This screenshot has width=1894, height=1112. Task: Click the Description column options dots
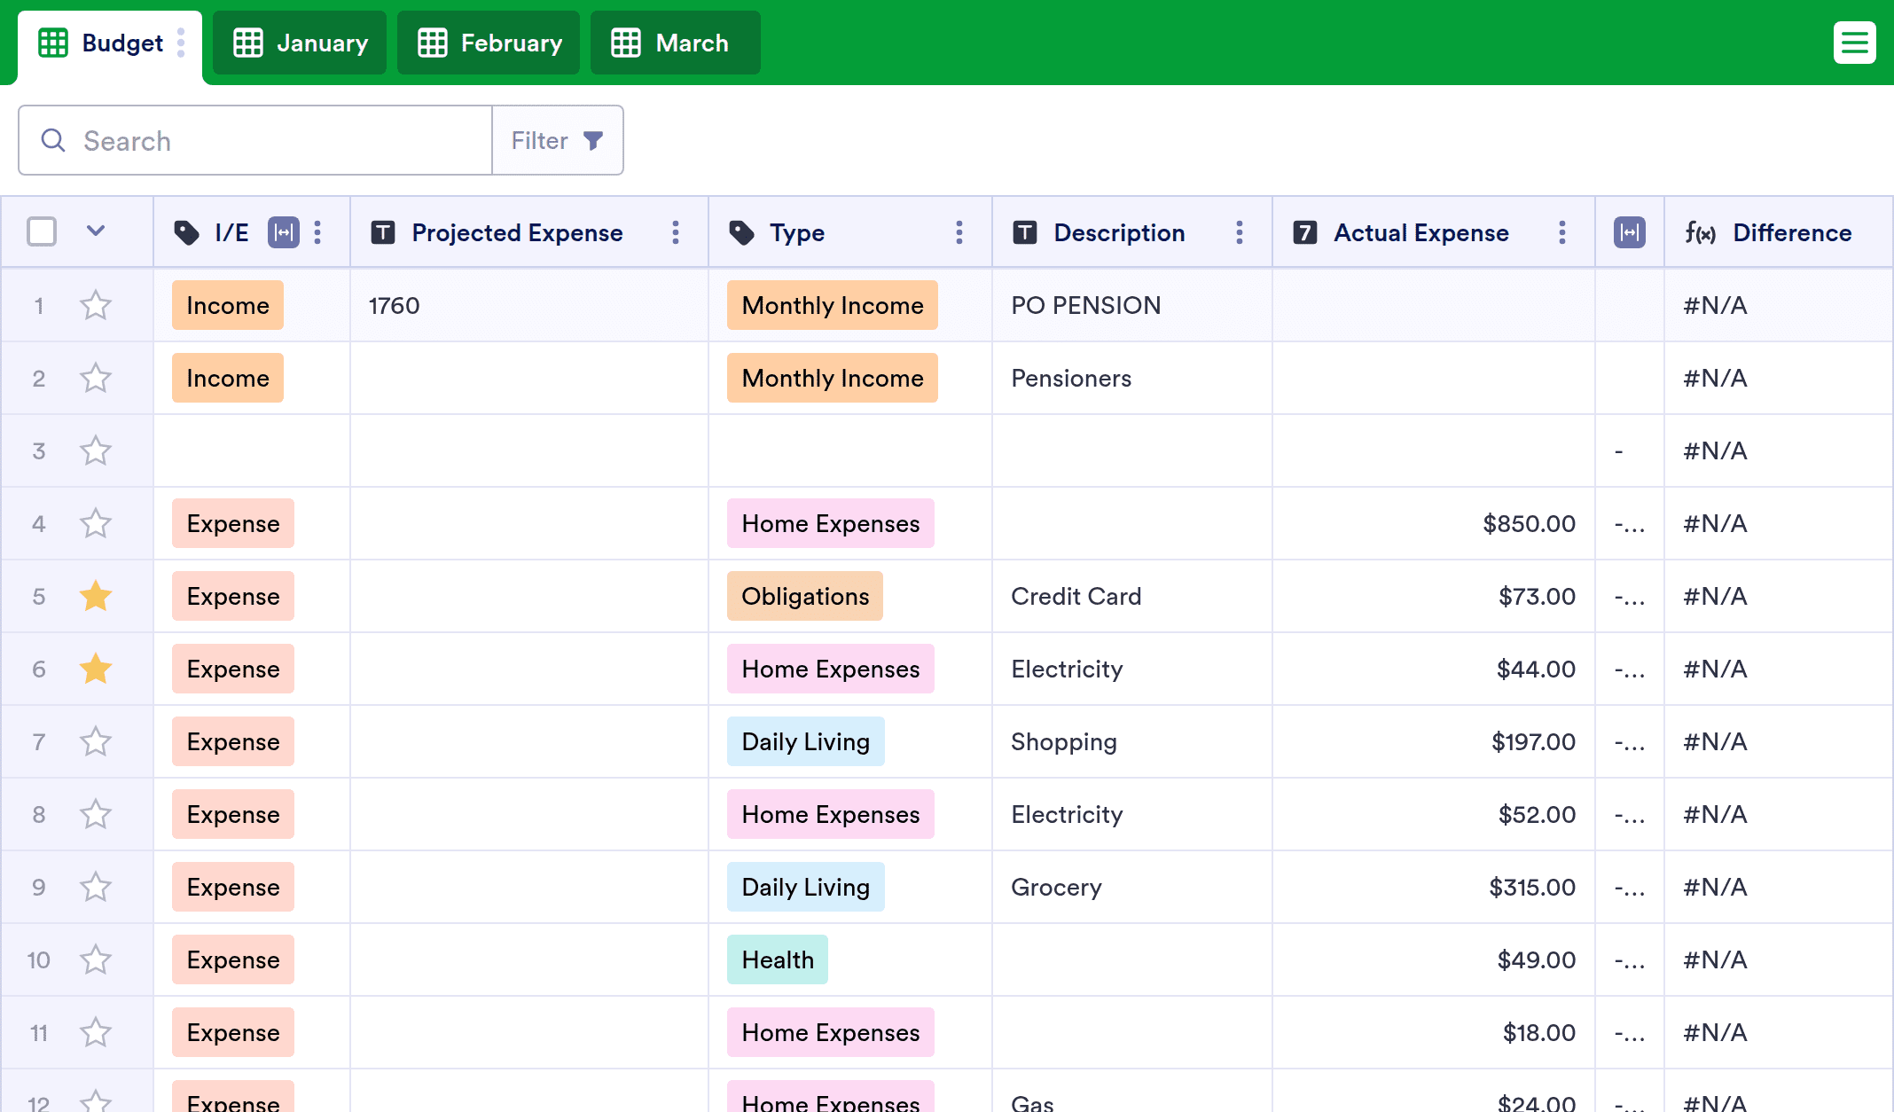(1240, 232)
